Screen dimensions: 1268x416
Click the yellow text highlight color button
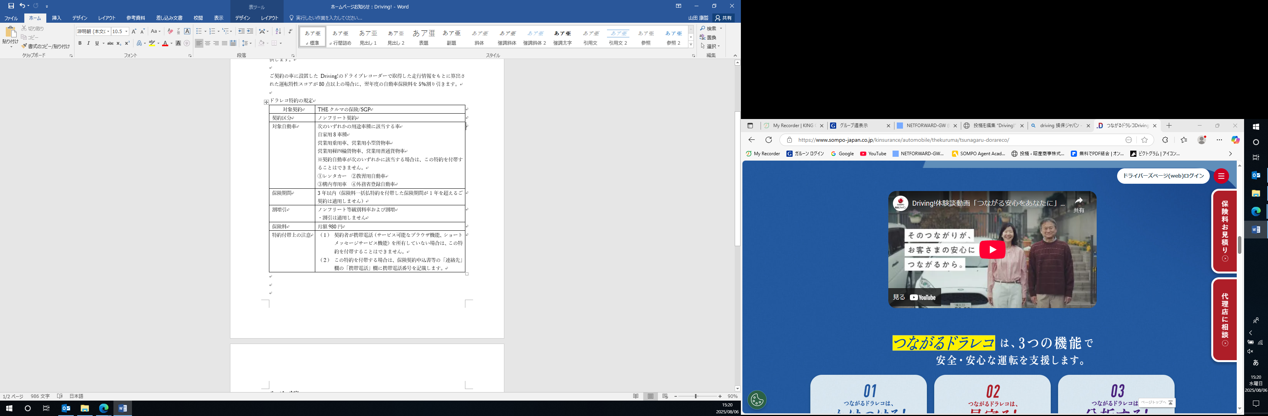click(x=152, y=43)
